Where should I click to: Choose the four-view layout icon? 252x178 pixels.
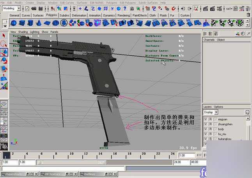(x=4, y=113)
